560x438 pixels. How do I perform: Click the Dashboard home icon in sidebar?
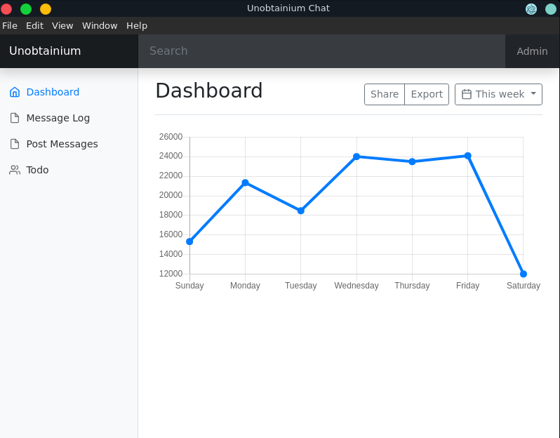click(x=15, y=92)
